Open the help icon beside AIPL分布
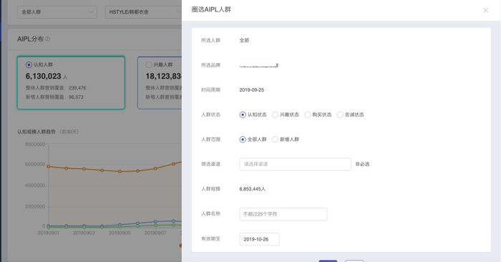 [x=48, y=39]
